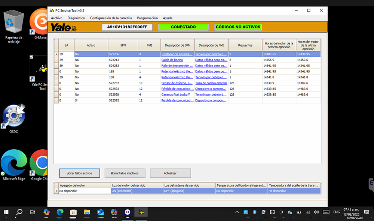Open the taskbar clock showing 07:45 a. m.
This screenshot has height=221, width=374.
click(x=351, y=212)
